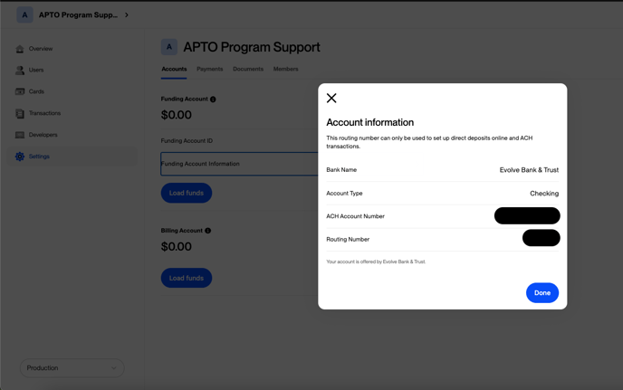Click the avatar beside APTO Program Support heading
Screen dimensions: 623x390
169,47
